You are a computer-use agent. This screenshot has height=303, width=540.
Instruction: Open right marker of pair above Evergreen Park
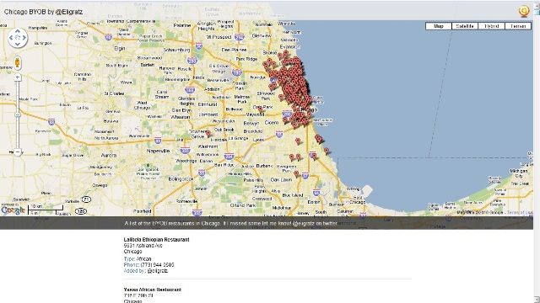pos(298,157)
